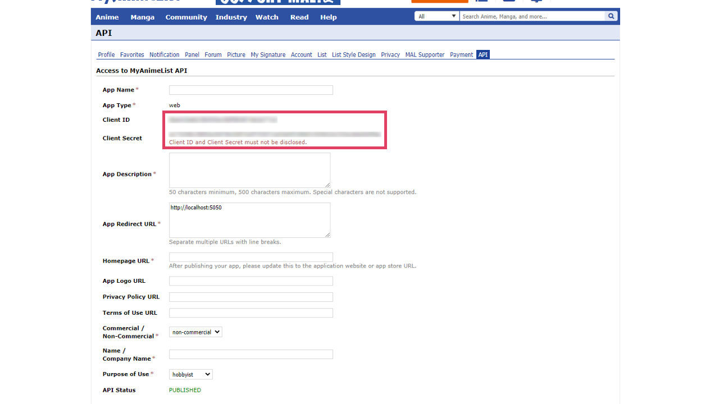
Task: Switch to the List Style Design tab
Action: click(x=354, y=54)
